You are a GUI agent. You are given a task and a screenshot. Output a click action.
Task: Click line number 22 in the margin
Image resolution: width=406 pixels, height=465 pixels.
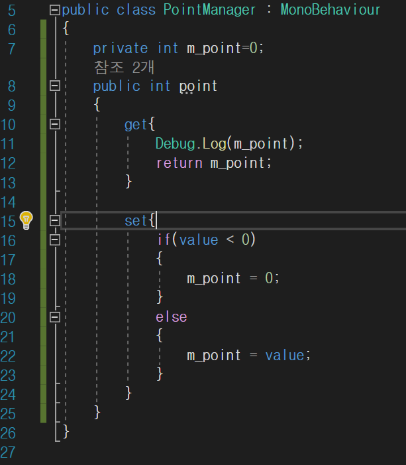(8, 356)
